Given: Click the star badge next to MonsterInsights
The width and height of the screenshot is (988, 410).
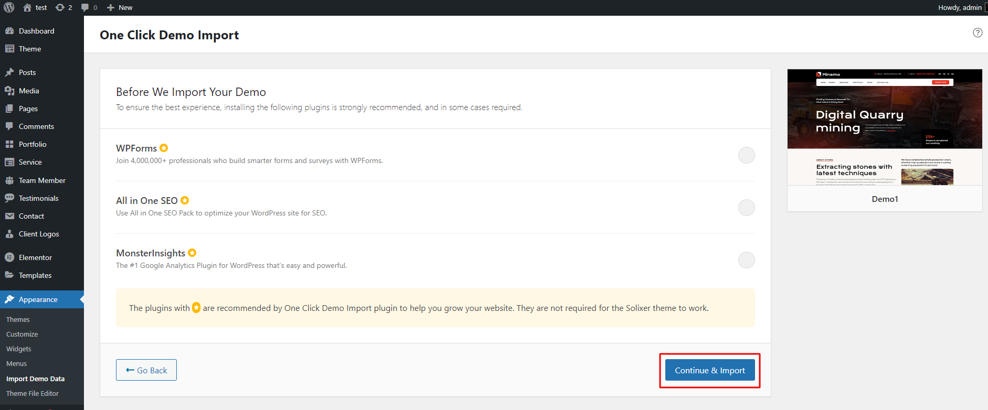Looking at the screenshot, I should (192, 253).
